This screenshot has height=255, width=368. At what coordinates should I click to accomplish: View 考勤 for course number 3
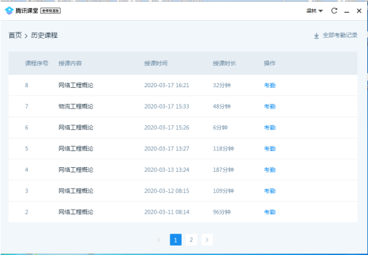(x=270, y=191)
